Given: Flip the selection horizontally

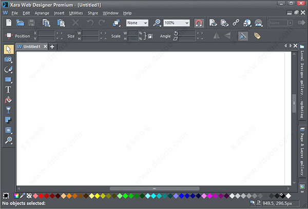Looking at the screenshot, I should pos(217,36).
